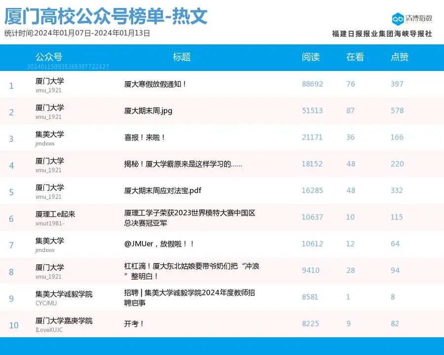444x355 pixels.
Task: Click account name 集美大学诚毅学院
Action: pos(64,294)
